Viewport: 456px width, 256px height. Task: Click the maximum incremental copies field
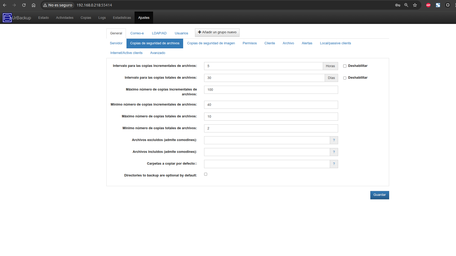271,90
